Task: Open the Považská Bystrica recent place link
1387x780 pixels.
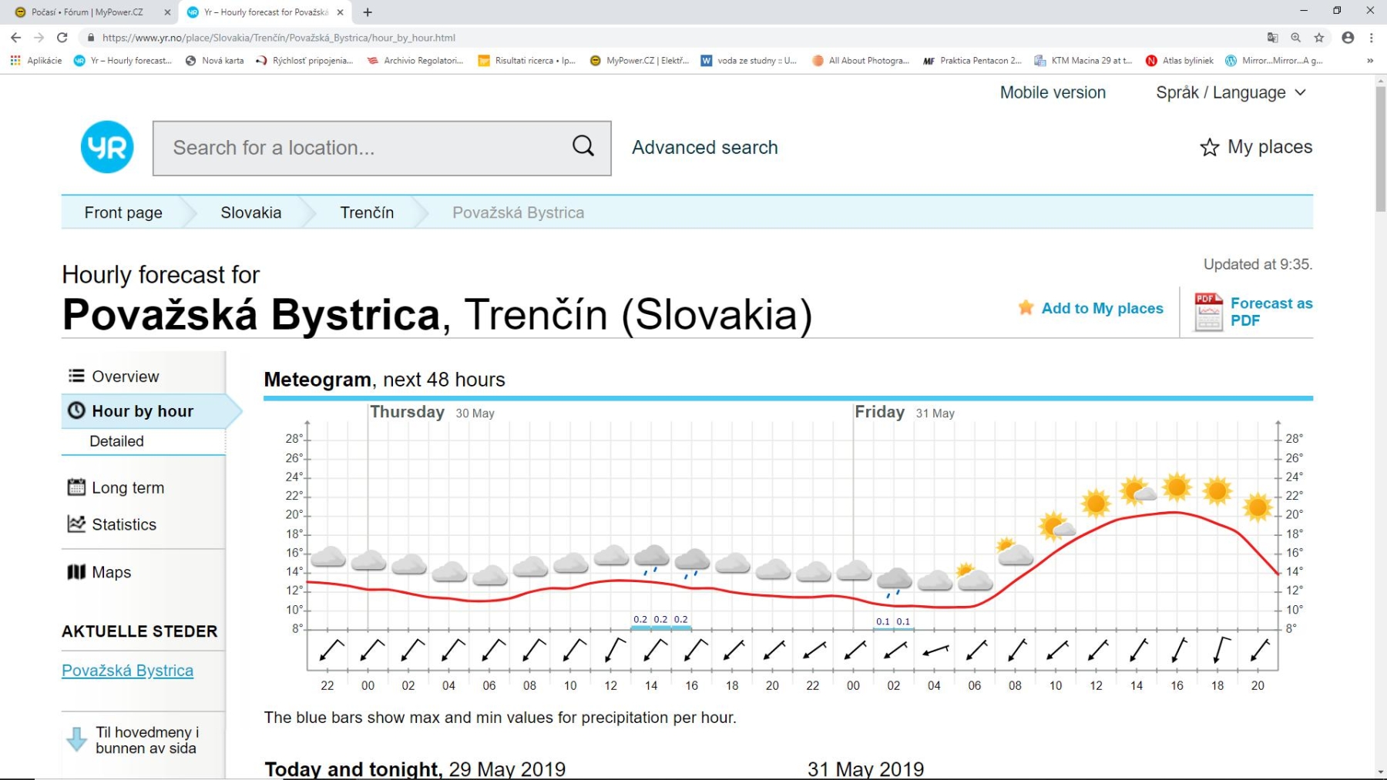Action: 128,671
